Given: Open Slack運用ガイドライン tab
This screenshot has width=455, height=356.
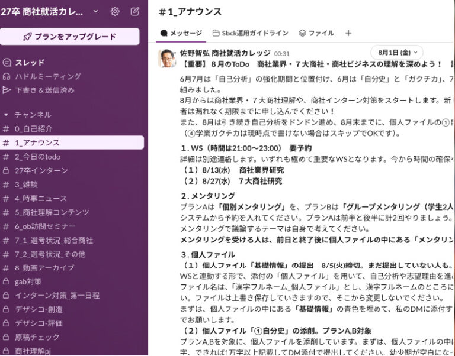Looking at the screenshot, I should [x=251, y=33].
